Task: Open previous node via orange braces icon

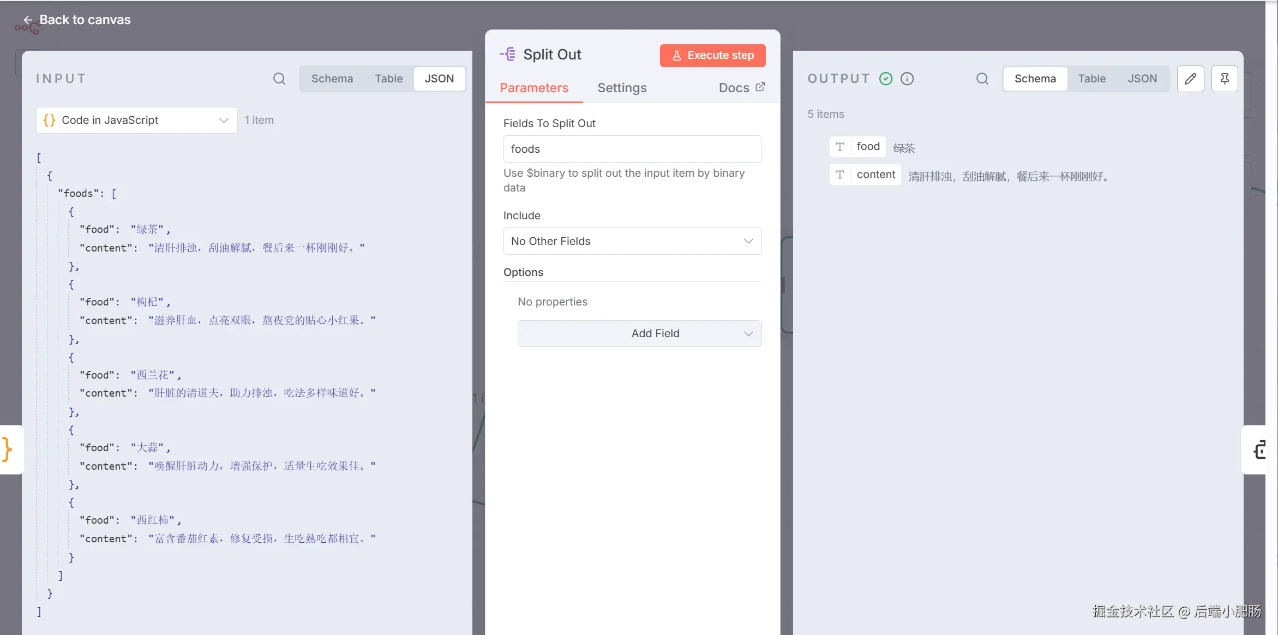Action: tap(8, 449)
